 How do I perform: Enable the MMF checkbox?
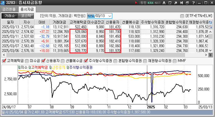pyautogui.click(x=175, y=61)
